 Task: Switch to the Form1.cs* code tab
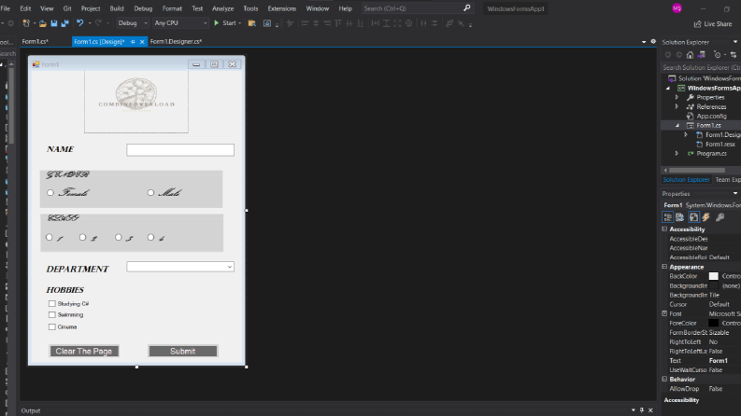(36, 41)
